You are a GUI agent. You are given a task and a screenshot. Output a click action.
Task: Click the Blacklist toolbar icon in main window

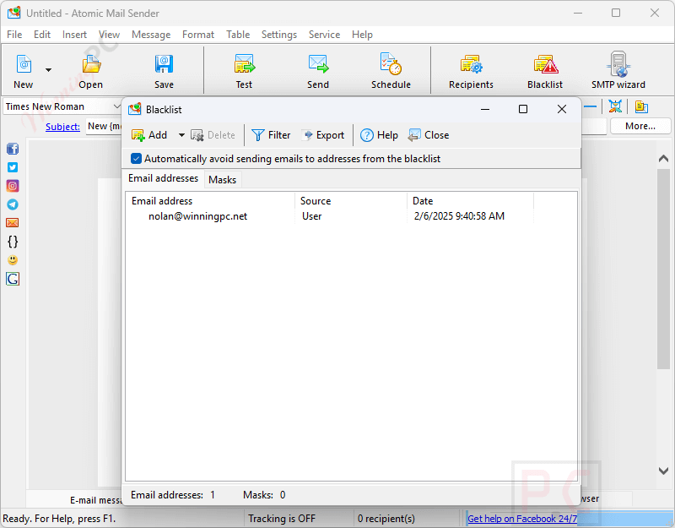(x=545, y=71)
